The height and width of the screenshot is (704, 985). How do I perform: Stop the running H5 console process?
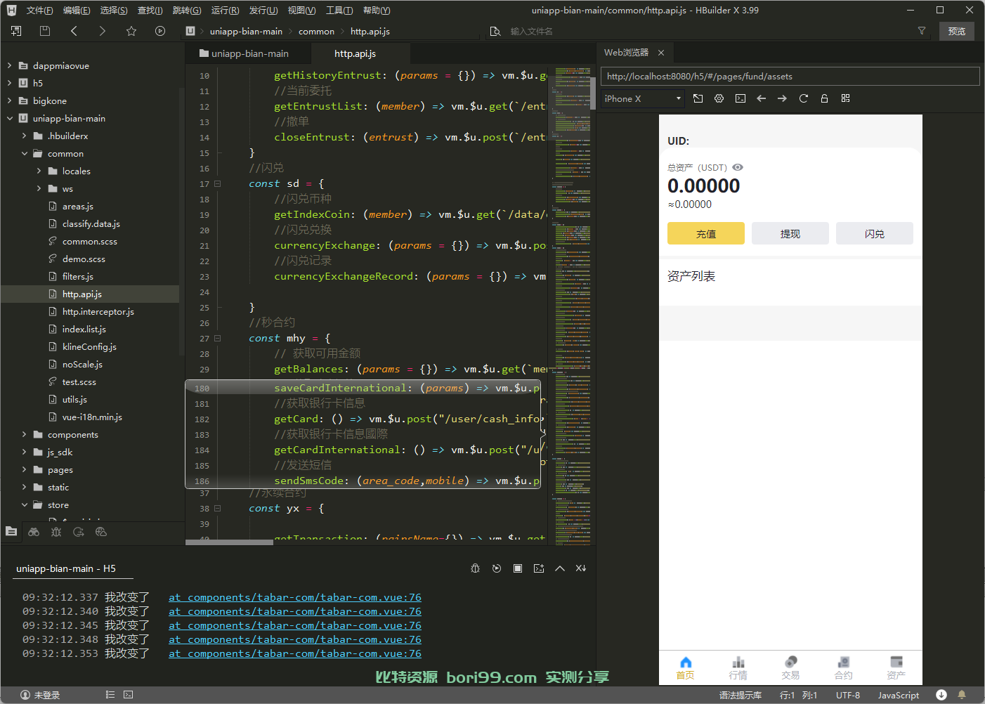(x=518, y=568)
